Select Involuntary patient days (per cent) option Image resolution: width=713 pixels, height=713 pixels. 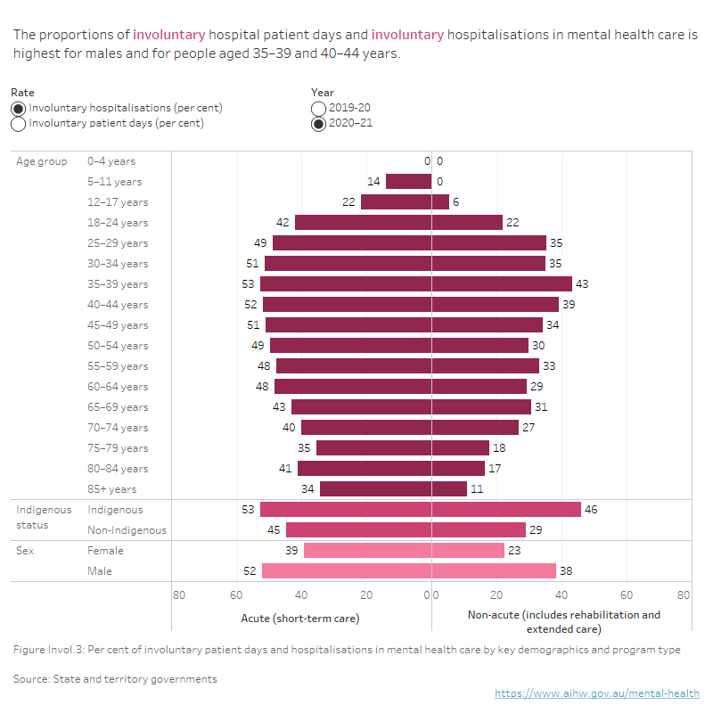[x=19, y=124]
